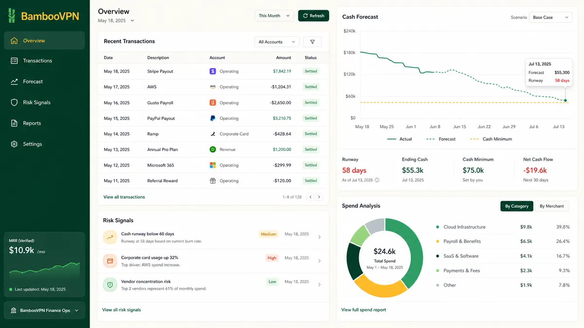Click the SaaS & Software category row

coord(503,256)
